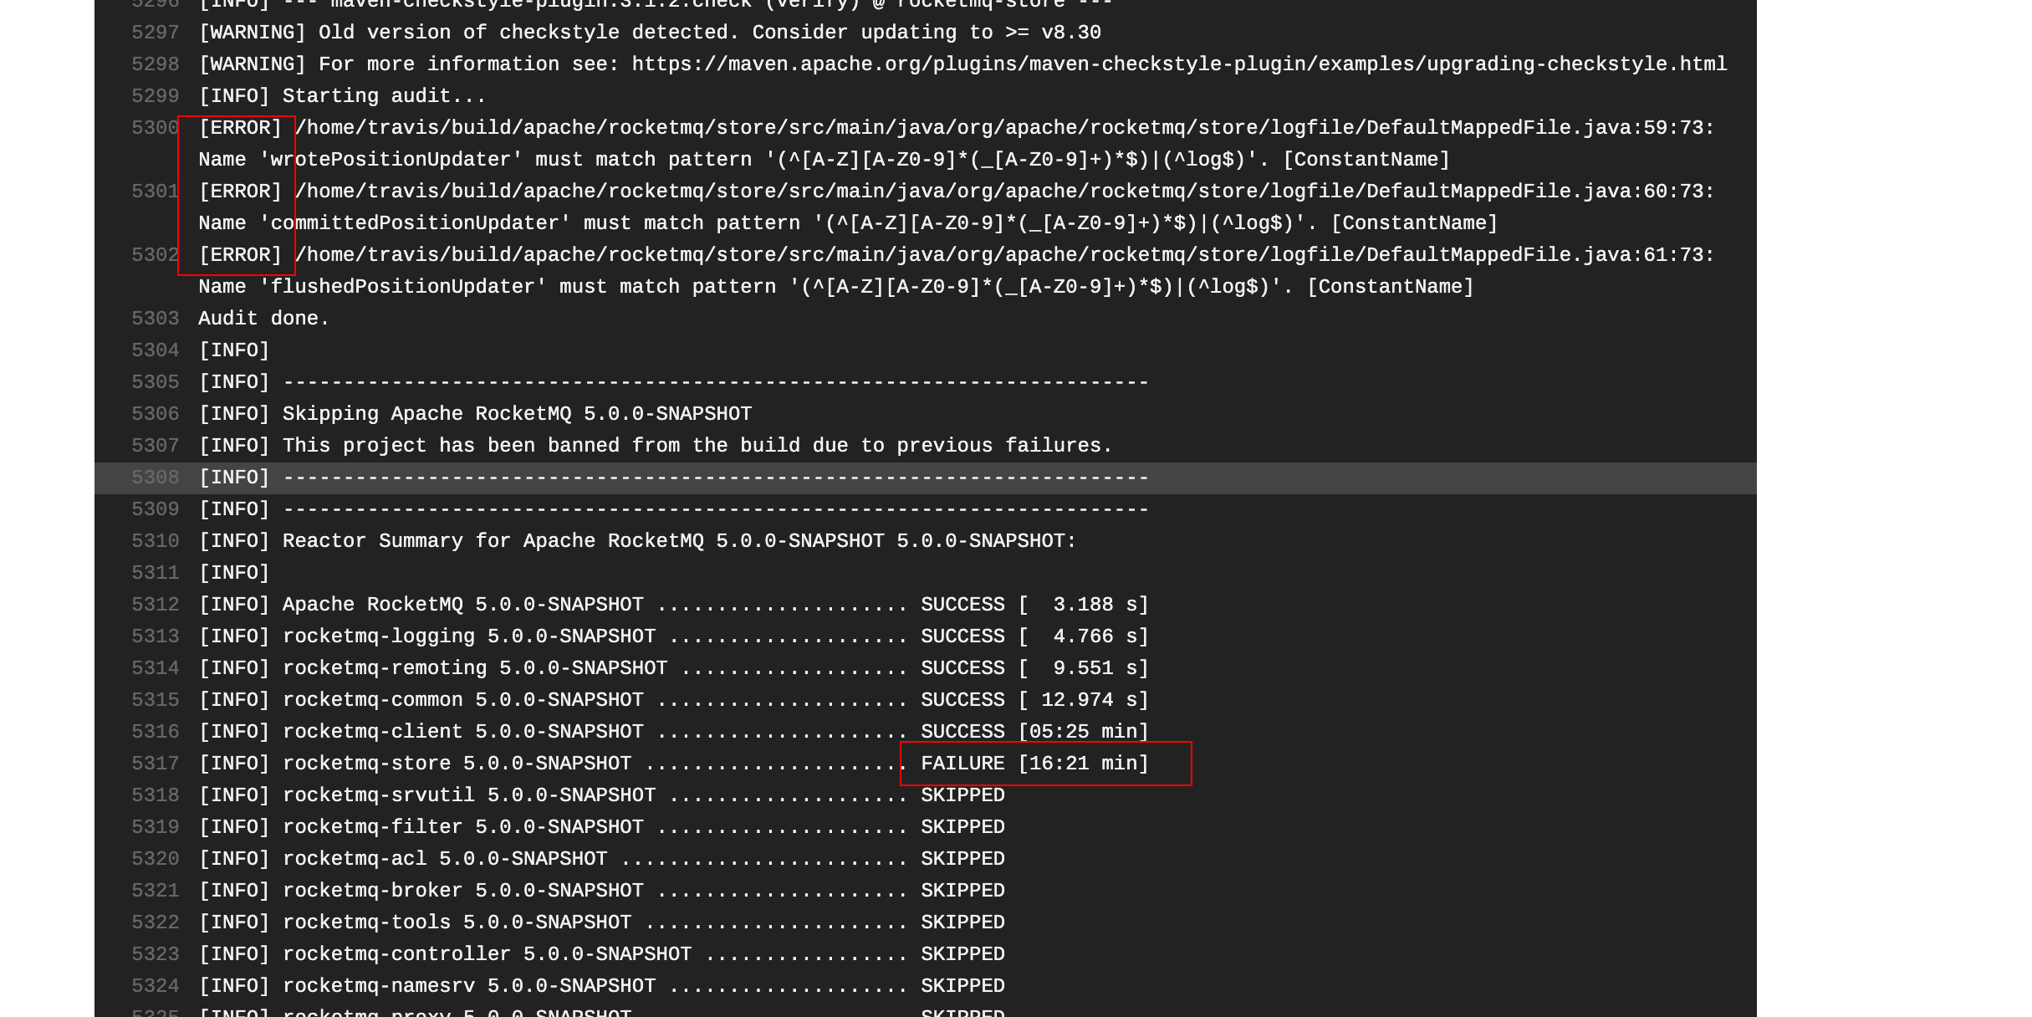Click the 'Audit done.' log line
The image size is (2032, 1017).
(263, 319)
